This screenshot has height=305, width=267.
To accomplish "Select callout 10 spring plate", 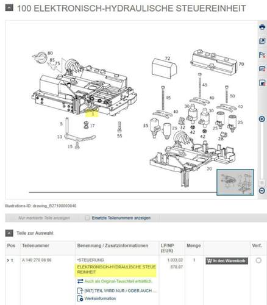I will tap(60, 137).
